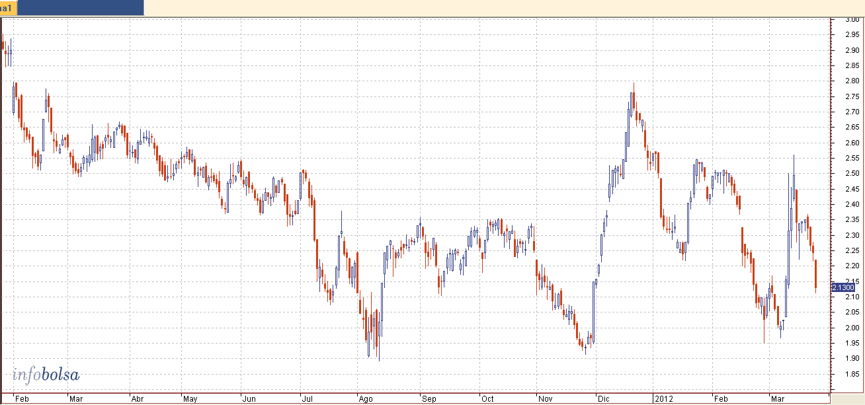The image size is (865, 405).
Task: Click the 2.40 price axis value
Action: [852, 204]
